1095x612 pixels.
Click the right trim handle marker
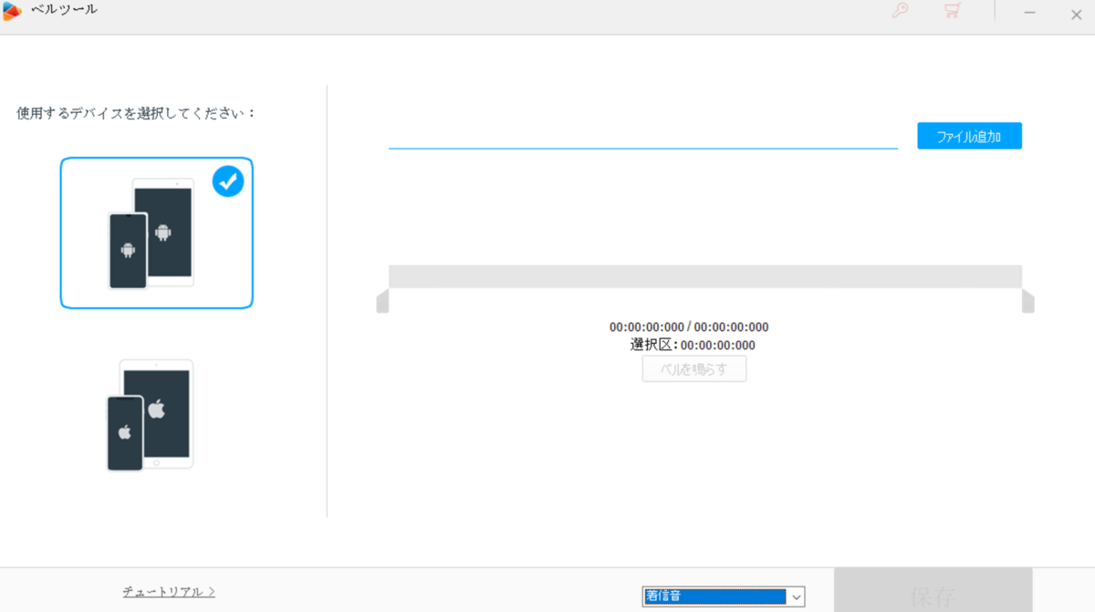click(1028, 301)
